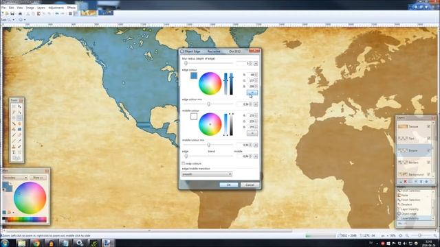Click the middle colour white swatch

(x=194, y=116)
